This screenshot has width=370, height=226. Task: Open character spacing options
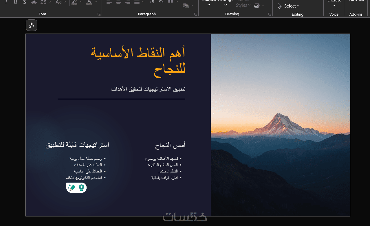click(x=43, y=2)
